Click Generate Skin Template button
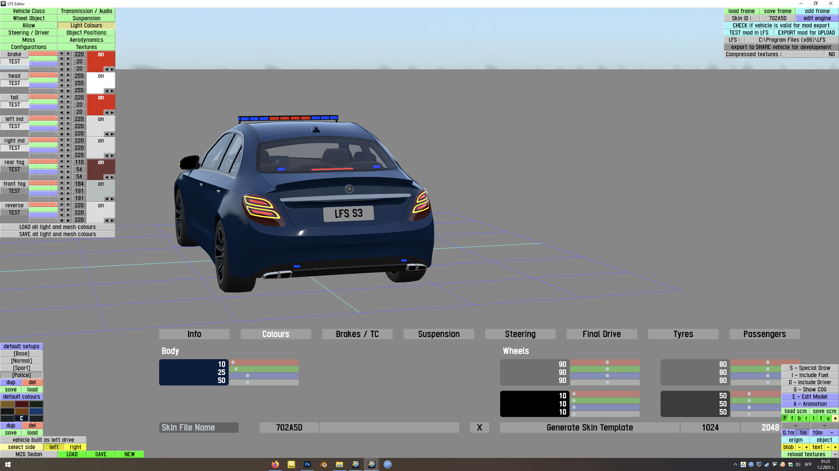This screenshot has height=471, width=839. point(590,427)
